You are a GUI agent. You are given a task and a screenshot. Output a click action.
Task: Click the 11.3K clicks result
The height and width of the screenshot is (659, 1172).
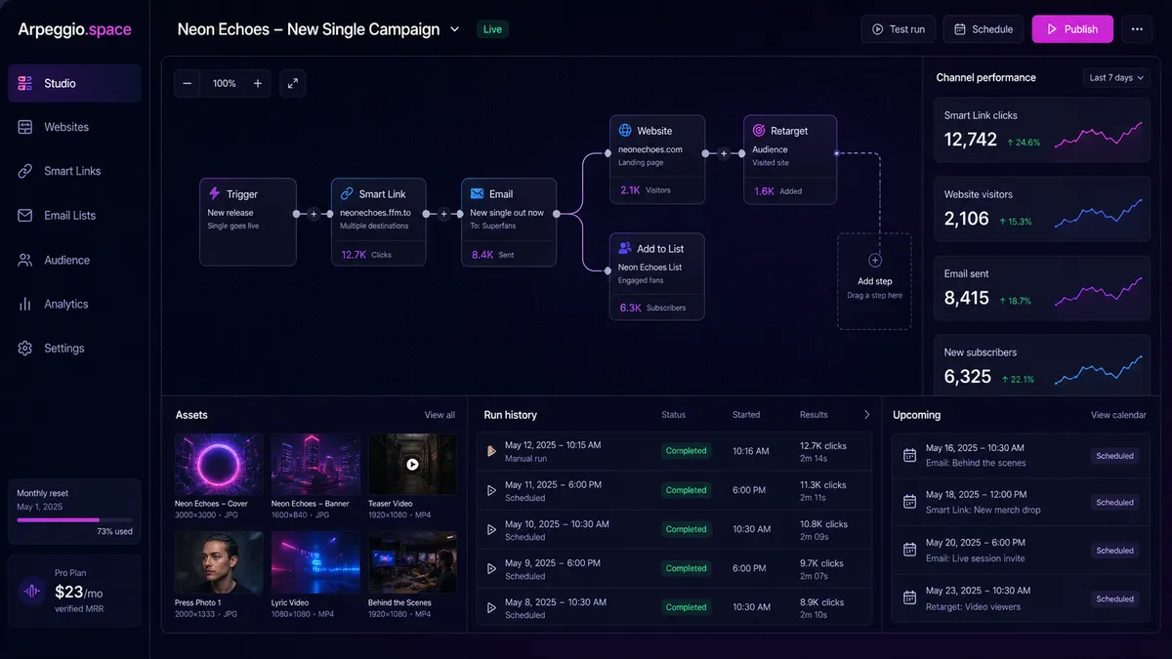823,484
